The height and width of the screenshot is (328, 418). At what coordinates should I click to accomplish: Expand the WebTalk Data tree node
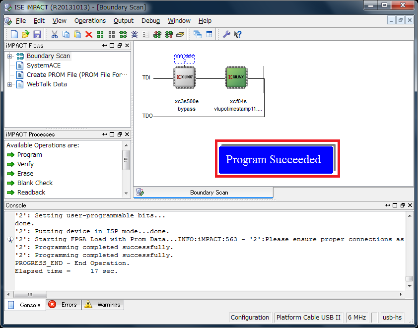click(9, 84)
